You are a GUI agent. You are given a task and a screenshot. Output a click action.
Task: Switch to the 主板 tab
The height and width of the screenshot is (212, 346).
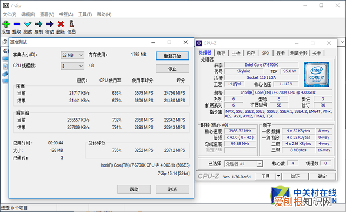coord(236,53)
